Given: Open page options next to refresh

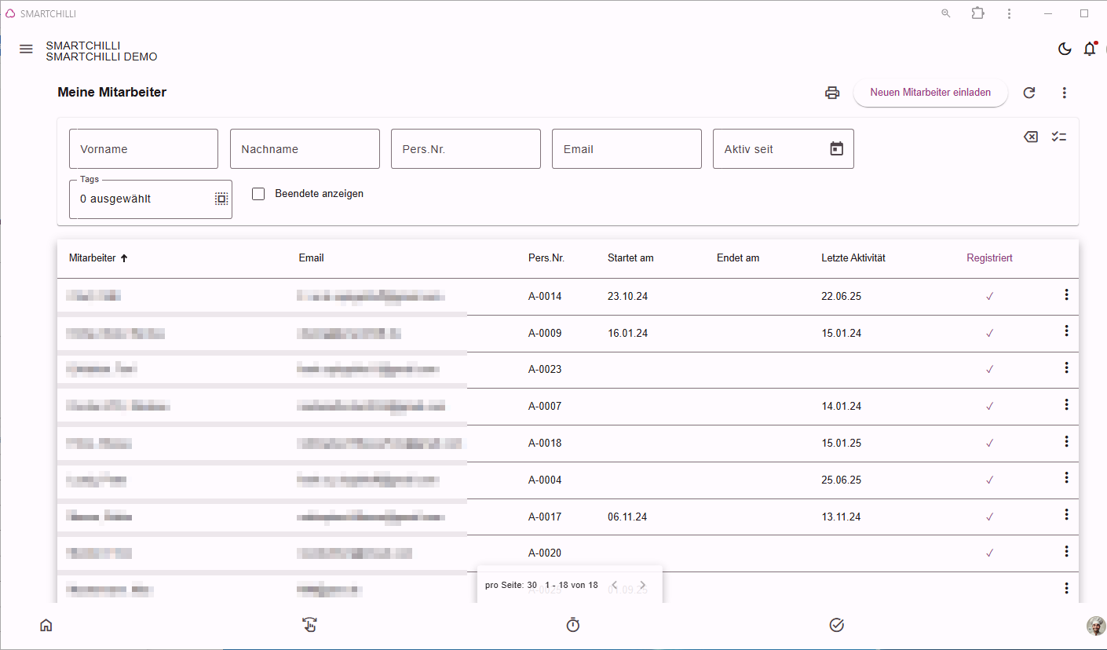Looking at the screenshot, I should click(1065, 93).
